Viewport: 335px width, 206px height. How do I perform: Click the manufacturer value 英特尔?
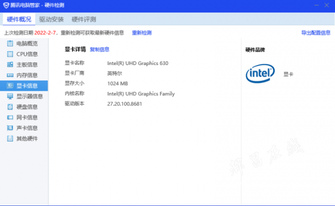[x=115, y=73]
